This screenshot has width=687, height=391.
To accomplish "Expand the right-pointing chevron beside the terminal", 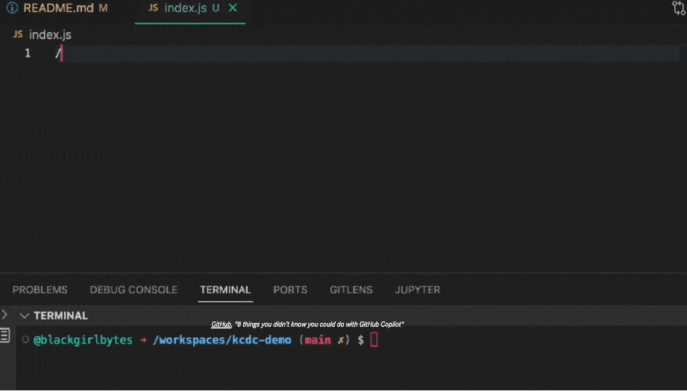I will click(x=5, y=315).
